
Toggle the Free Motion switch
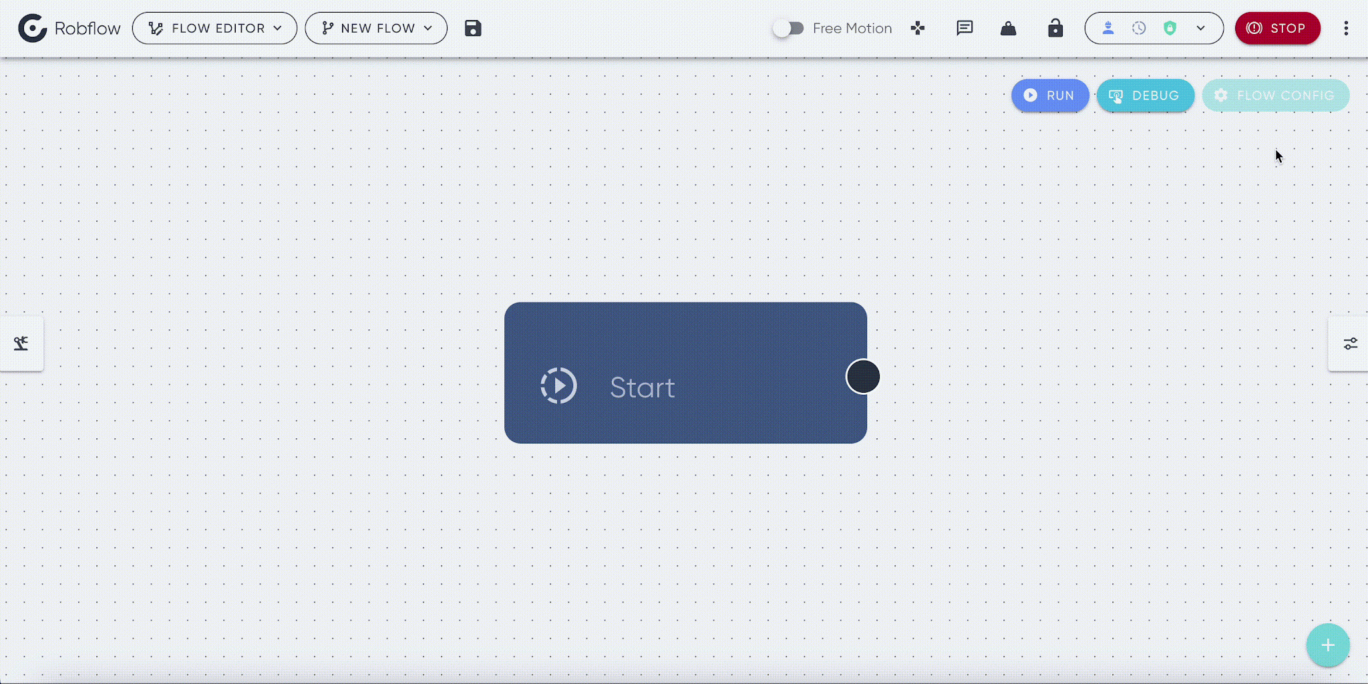pyautogui.click(x=788, y=28)
